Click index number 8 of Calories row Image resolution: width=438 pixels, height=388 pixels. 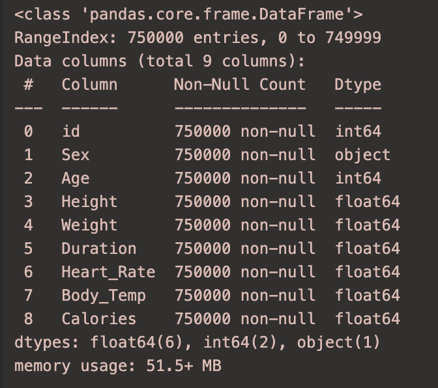[29, 318]
